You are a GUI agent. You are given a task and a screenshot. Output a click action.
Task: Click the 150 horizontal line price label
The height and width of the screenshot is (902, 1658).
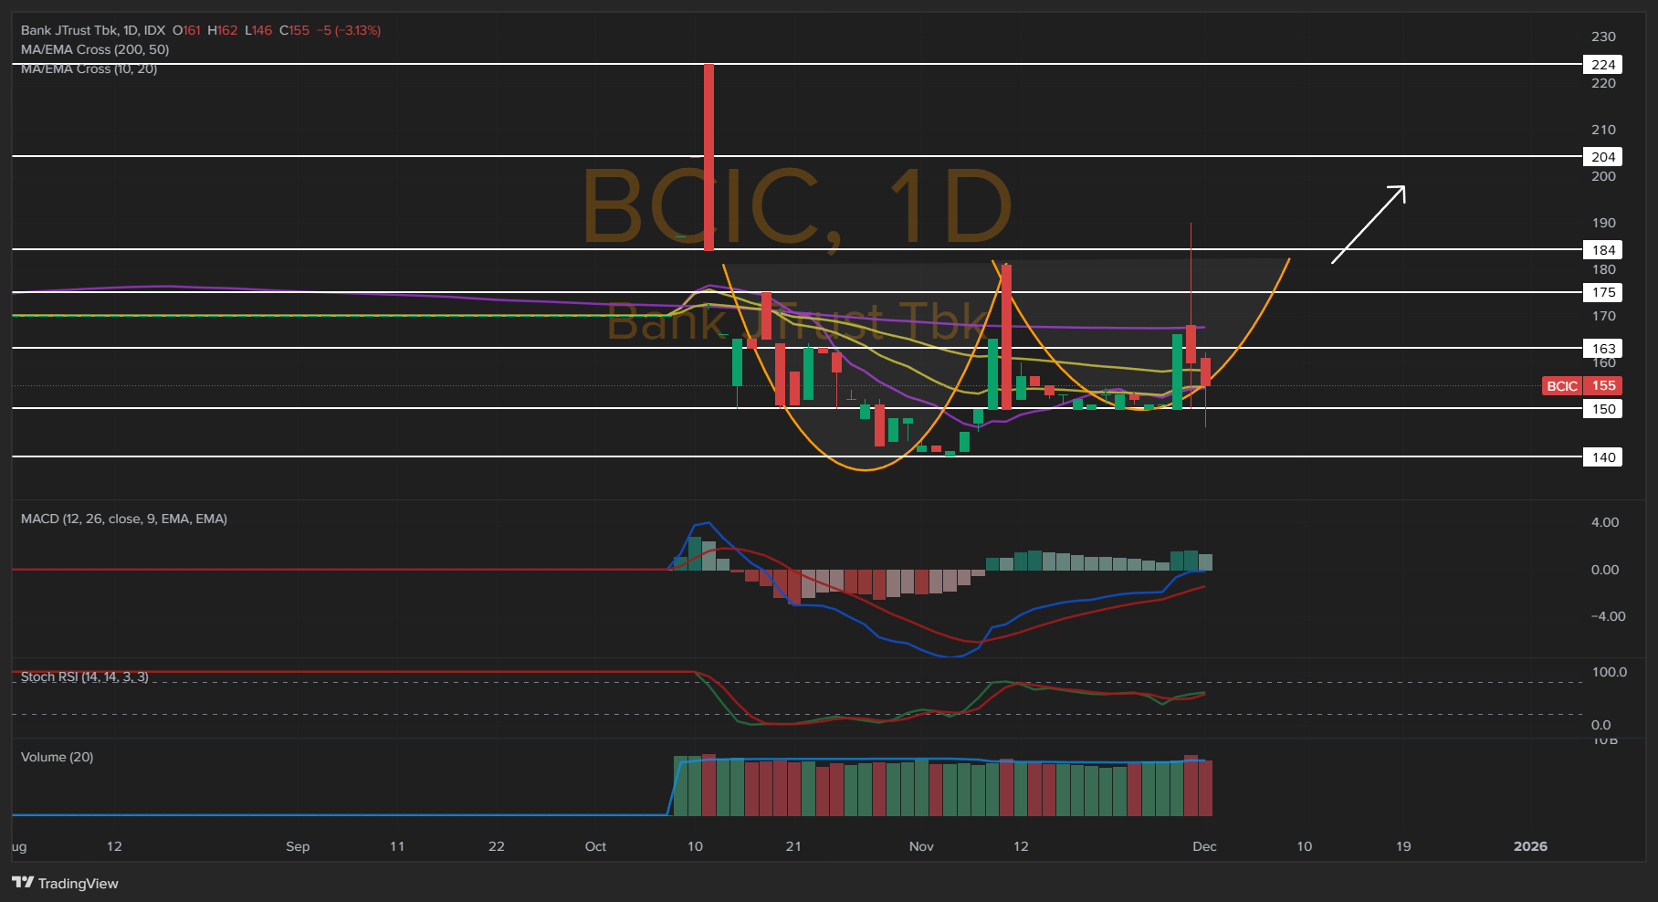point(1602,409)
